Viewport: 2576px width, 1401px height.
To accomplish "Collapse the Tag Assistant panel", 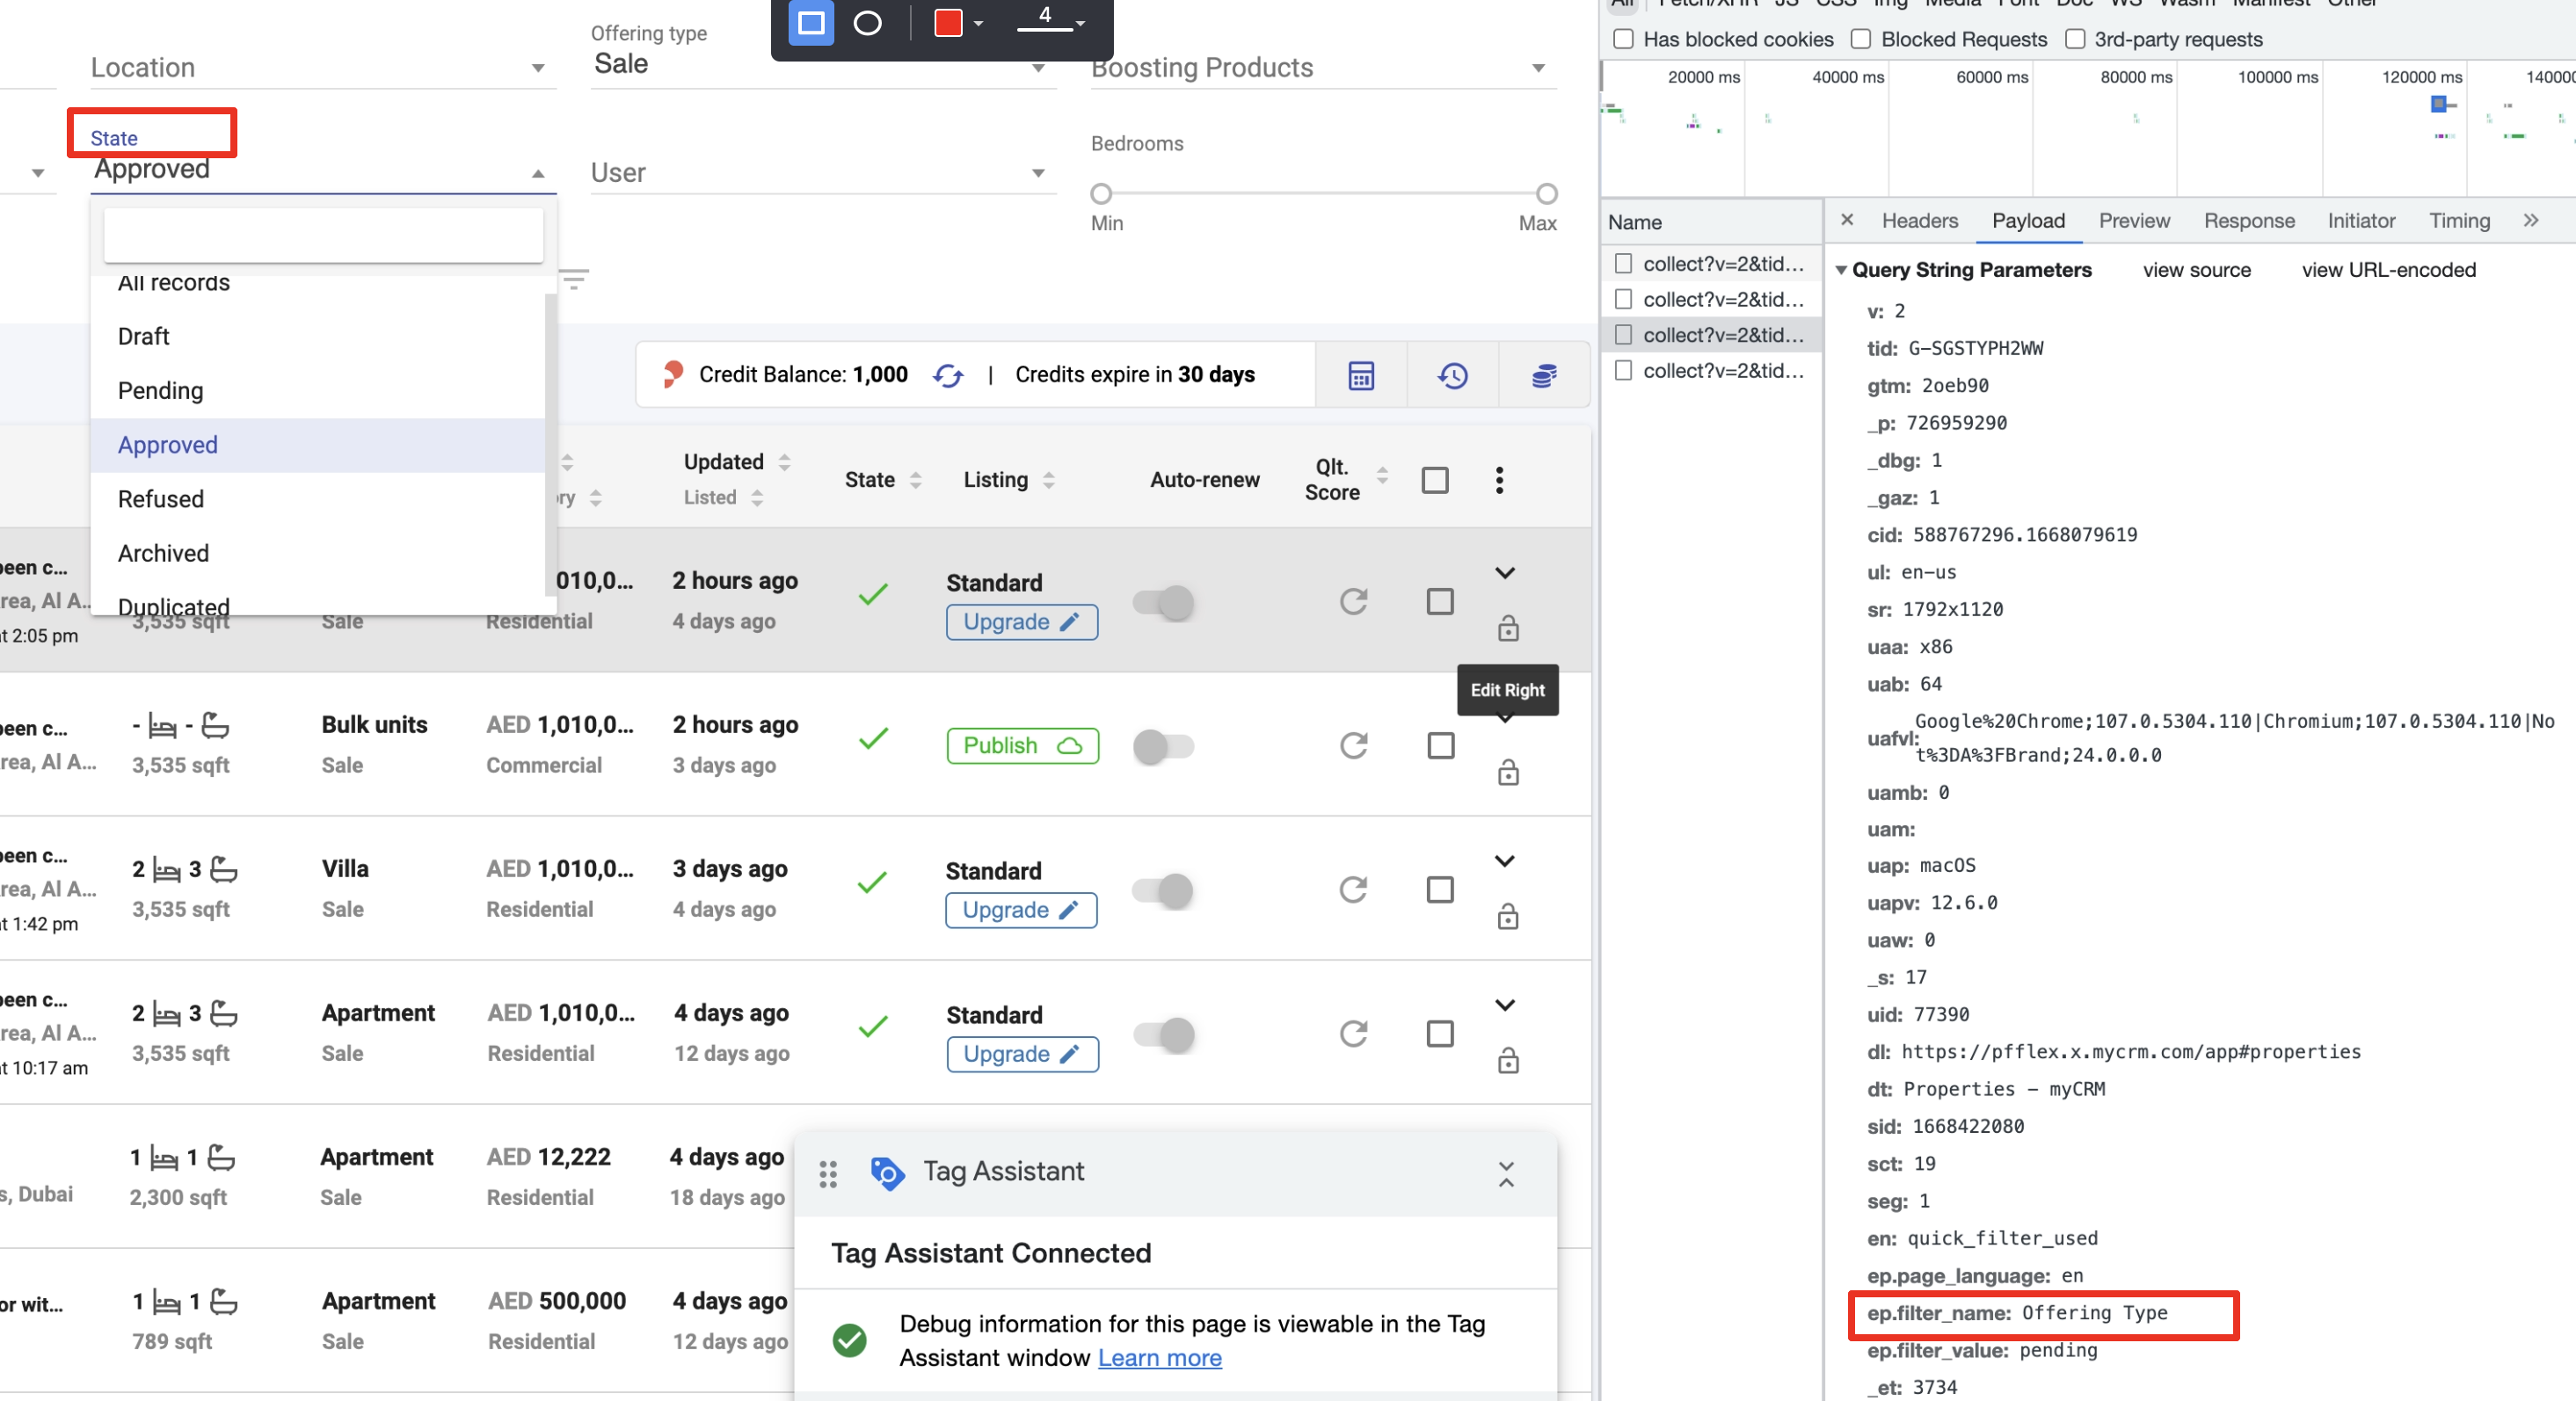I will coord(1505,1173).
